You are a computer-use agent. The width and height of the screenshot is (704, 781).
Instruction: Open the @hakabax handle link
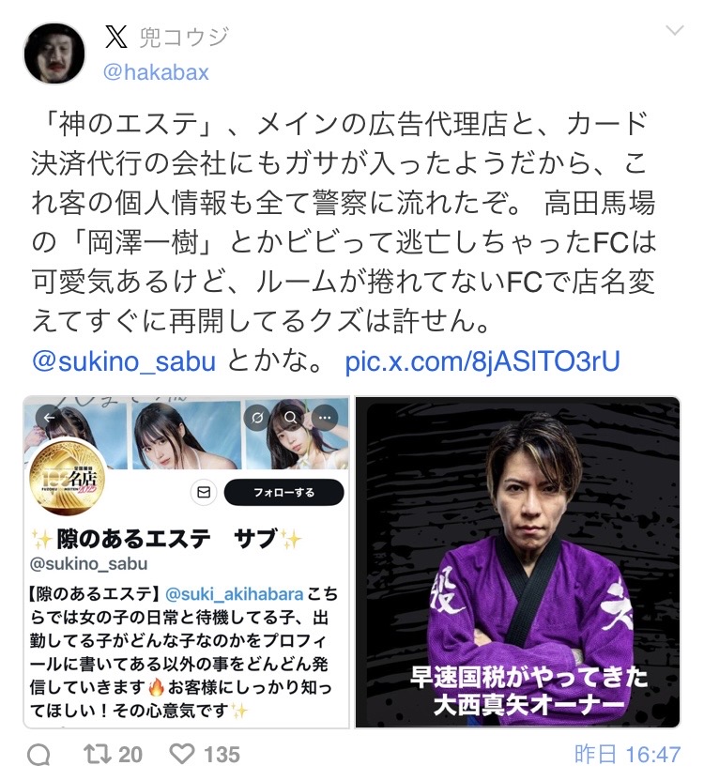click(156, 72)
